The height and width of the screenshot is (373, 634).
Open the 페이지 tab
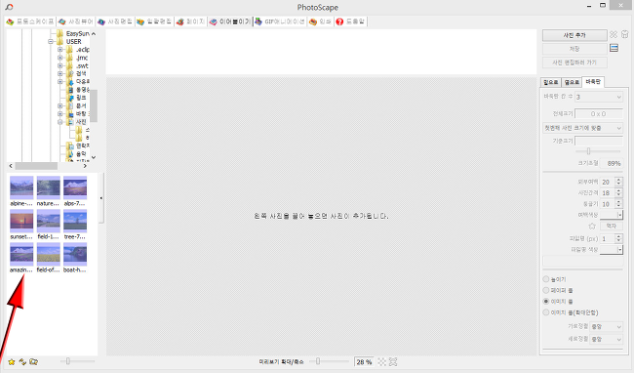tap(190, 21)
